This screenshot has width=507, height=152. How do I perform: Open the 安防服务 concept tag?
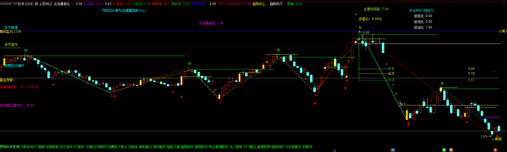(159, 147)
